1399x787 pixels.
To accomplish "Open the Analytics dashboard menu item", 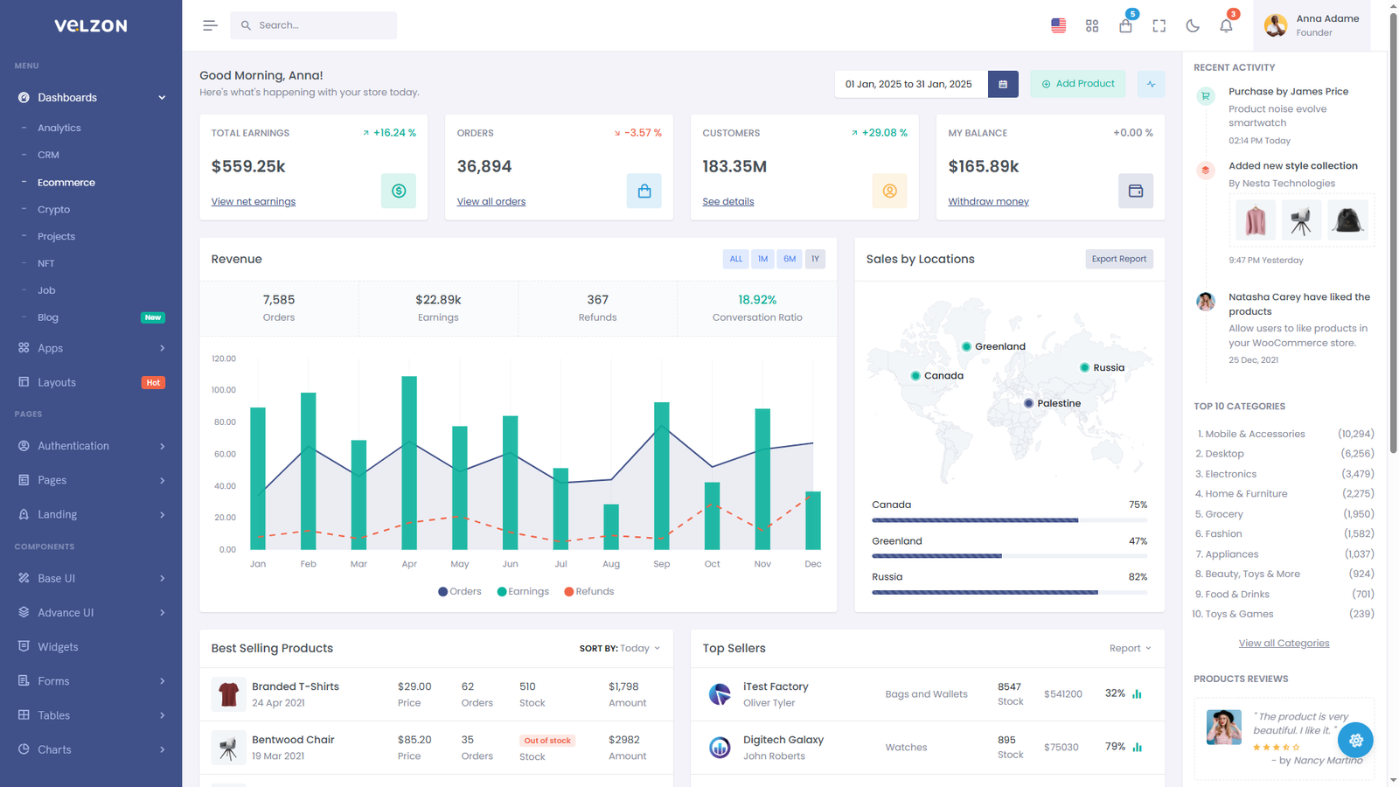I will coord(59,128).
